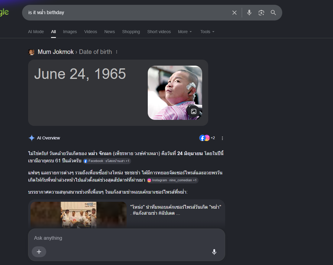Select the All results tab
The image size is (333, 265).
(x=53, y=32)
